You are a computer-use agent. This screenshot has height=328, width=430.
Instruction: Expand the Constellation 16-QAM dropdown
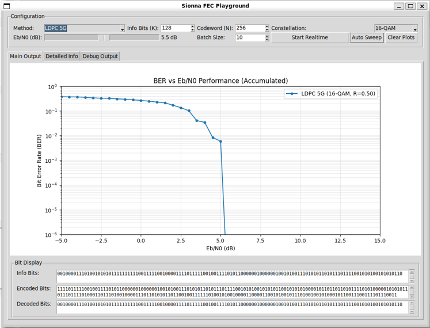[x=395, y=28]
